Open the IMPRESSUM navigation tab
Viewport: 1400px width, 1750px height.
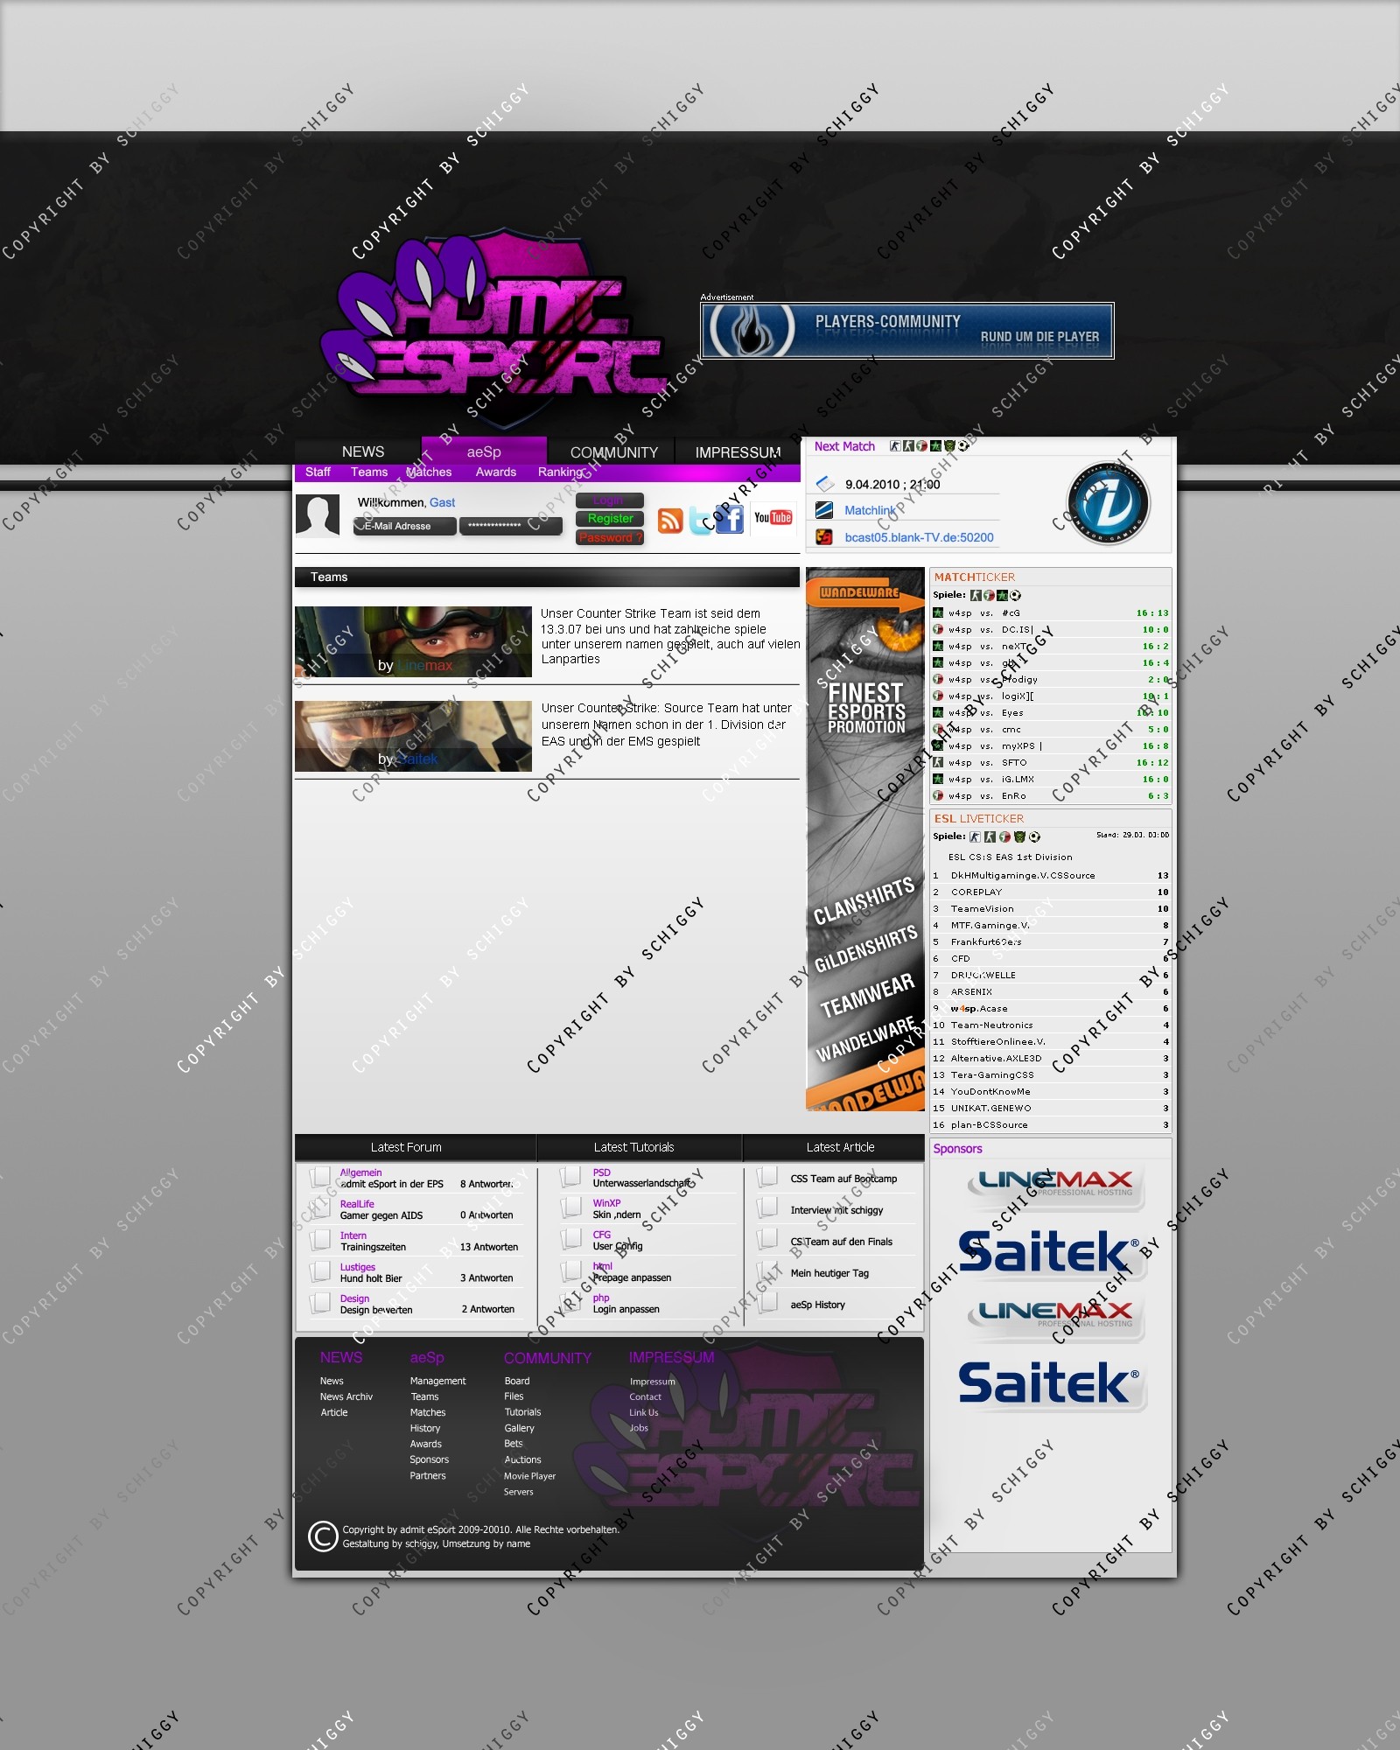738,452
